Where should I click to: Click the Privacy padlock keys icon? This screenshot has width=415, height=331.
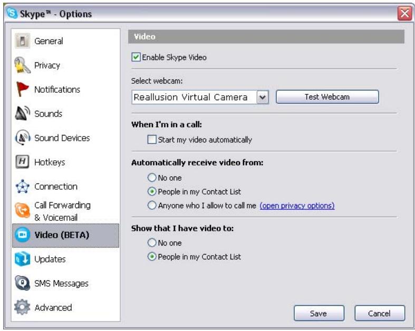click(22, 65)
